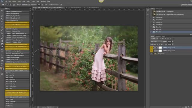
Task: Select the Move tool
Action: [2, 11]
